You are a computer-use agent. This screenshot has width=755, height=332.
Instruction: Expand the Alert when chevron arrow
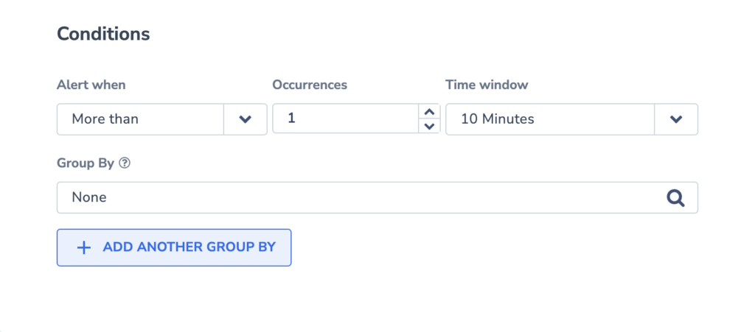[246, 119]
